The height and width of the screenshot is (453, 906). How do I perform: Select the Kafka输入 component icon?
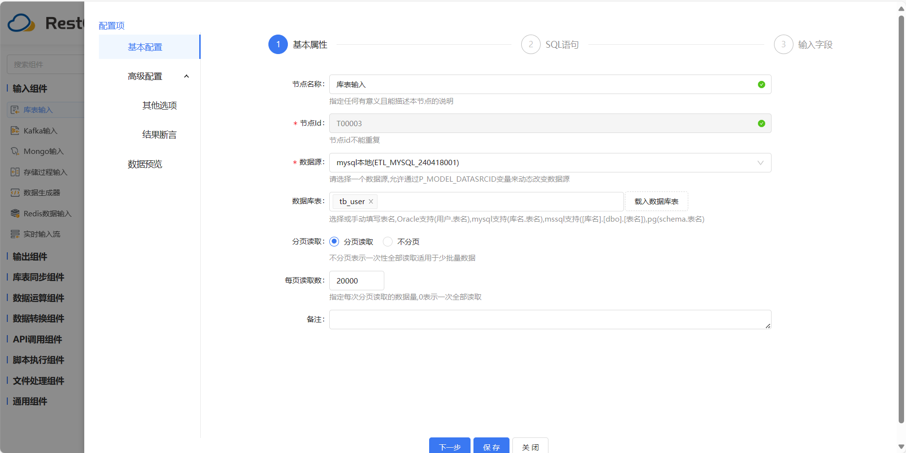(15, 131)
